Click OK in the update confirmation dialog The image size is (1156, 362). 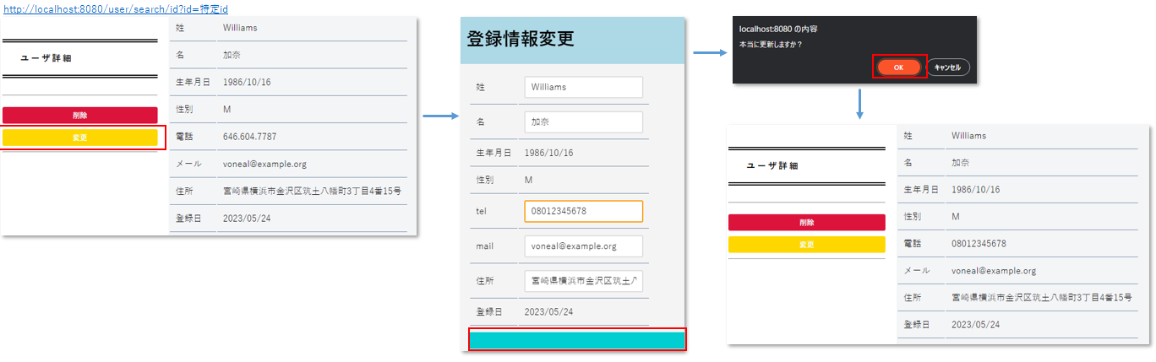(898, 67)
